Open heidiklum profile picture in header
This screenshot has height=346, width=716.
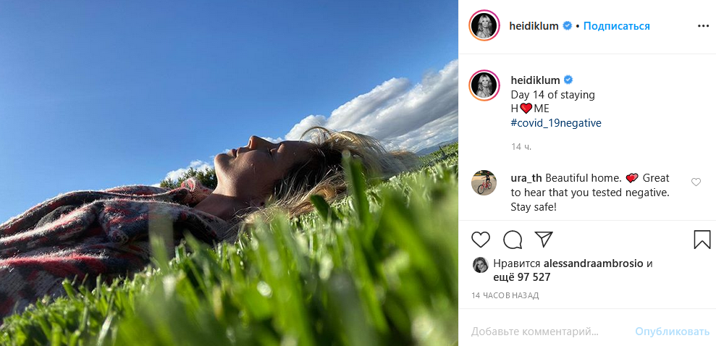pyautogui.click(x=484, y=25)
